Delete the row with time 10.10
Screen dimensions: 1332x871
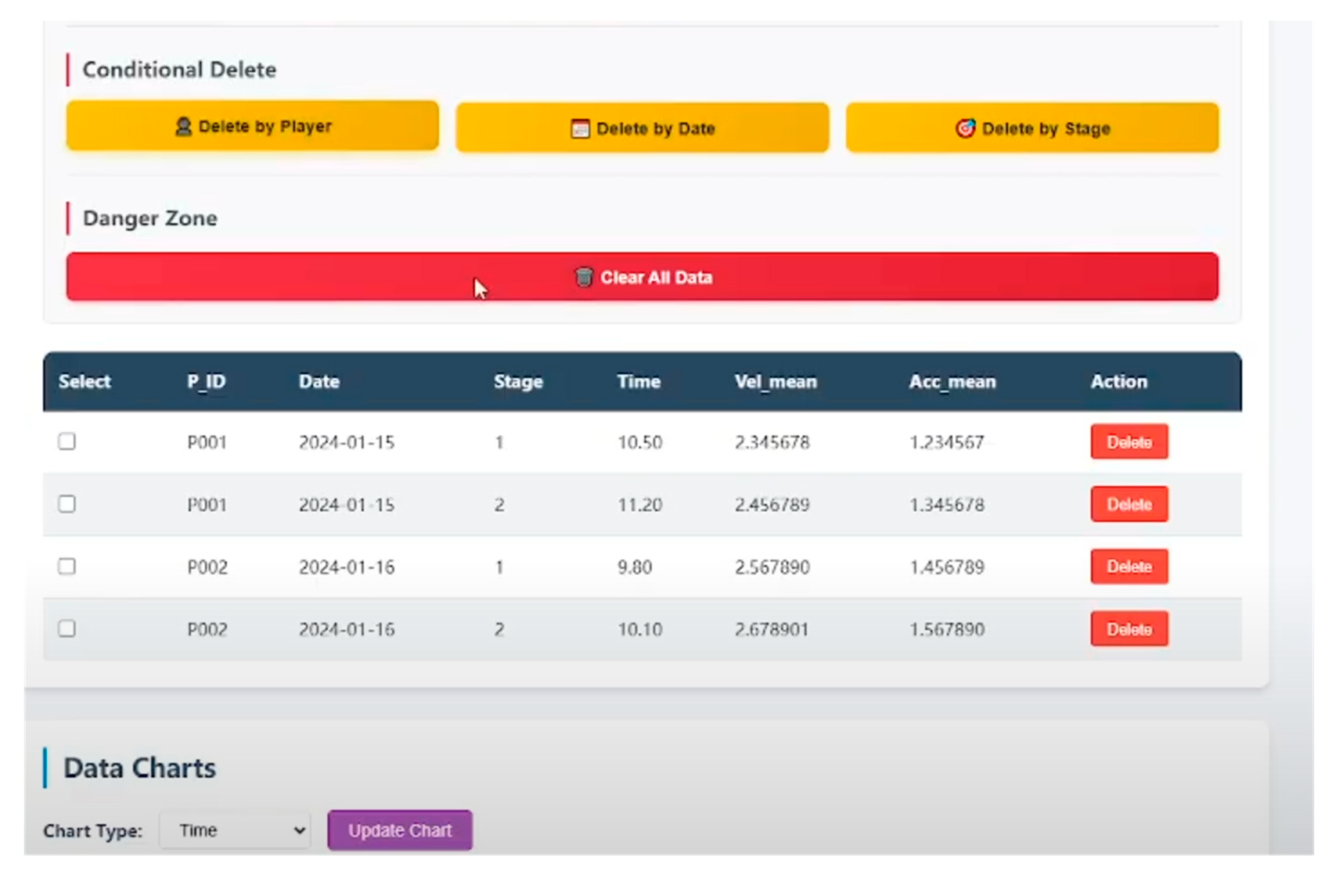pos(1129,629)
